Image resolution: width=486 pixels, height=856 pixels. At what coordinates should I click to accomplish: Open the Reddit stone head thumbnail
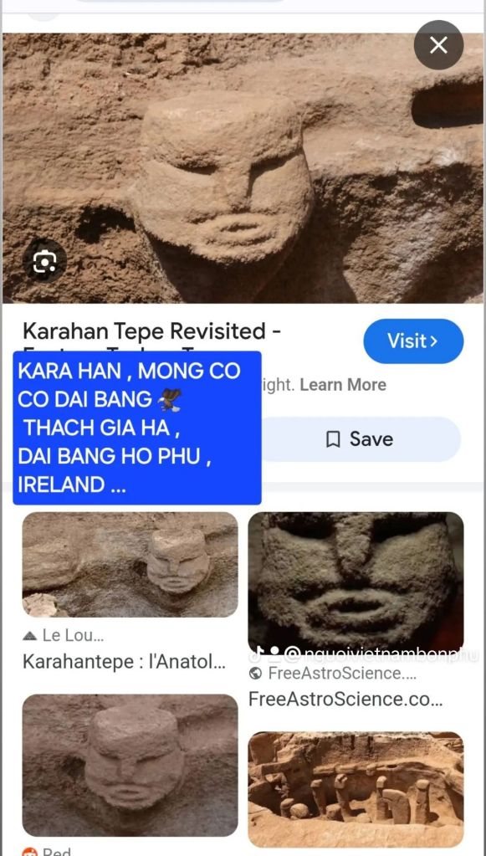click(x=130, y=765)
